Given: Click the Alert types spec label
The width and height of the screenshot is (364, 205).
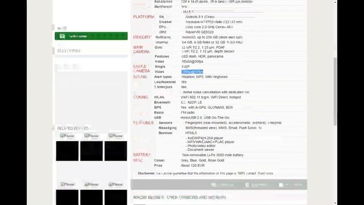Looking at the screenshot, I should [x=163, y=77].
